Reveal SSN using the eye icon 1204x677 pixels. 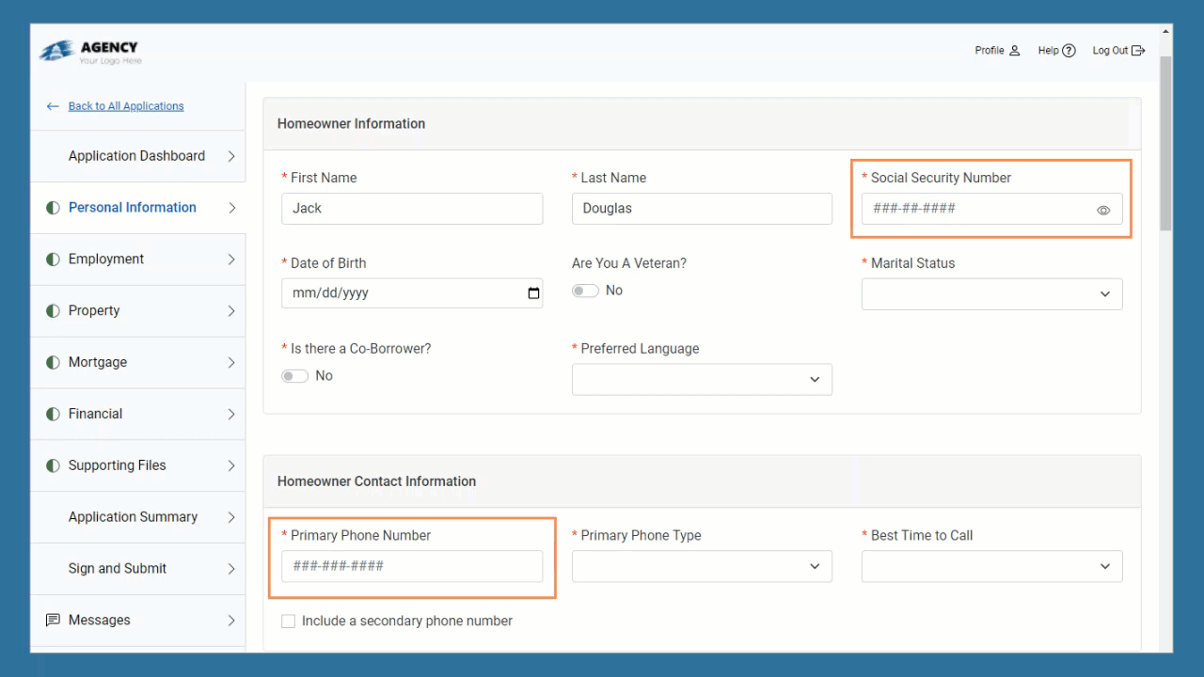(x=1103, y=210)
